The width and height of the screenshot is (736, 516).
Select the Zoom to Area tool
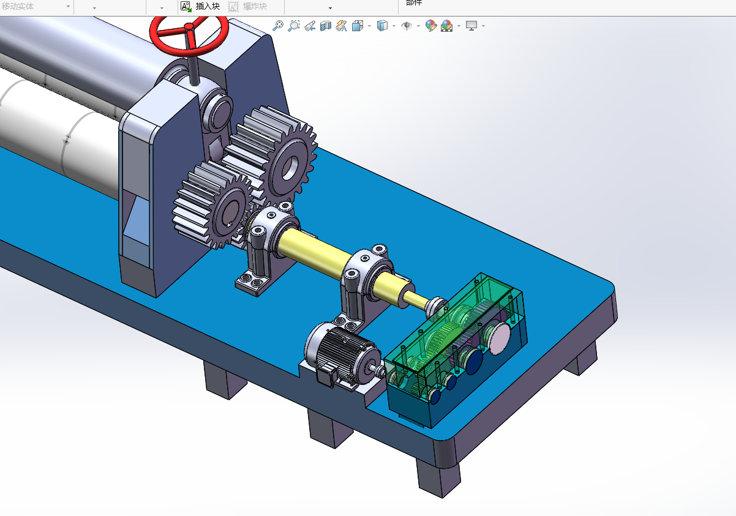(294, 26)
